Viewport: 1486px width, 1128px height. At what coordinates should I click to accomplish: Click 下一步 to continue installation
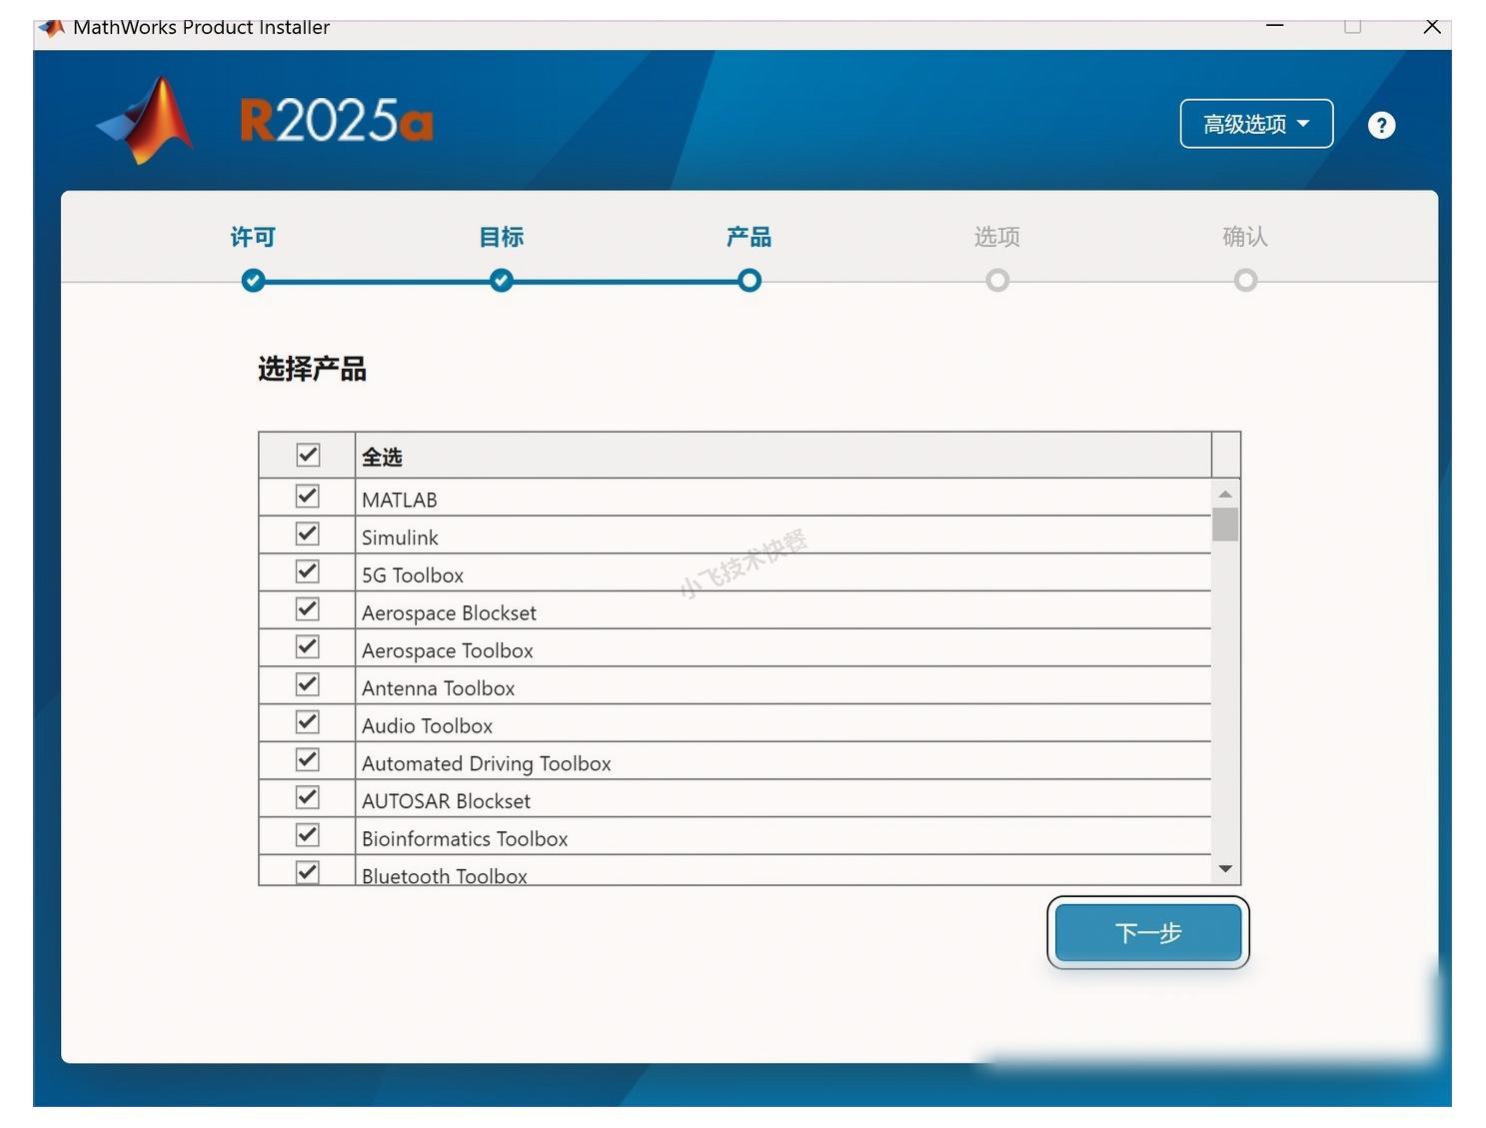(1148, 933)
